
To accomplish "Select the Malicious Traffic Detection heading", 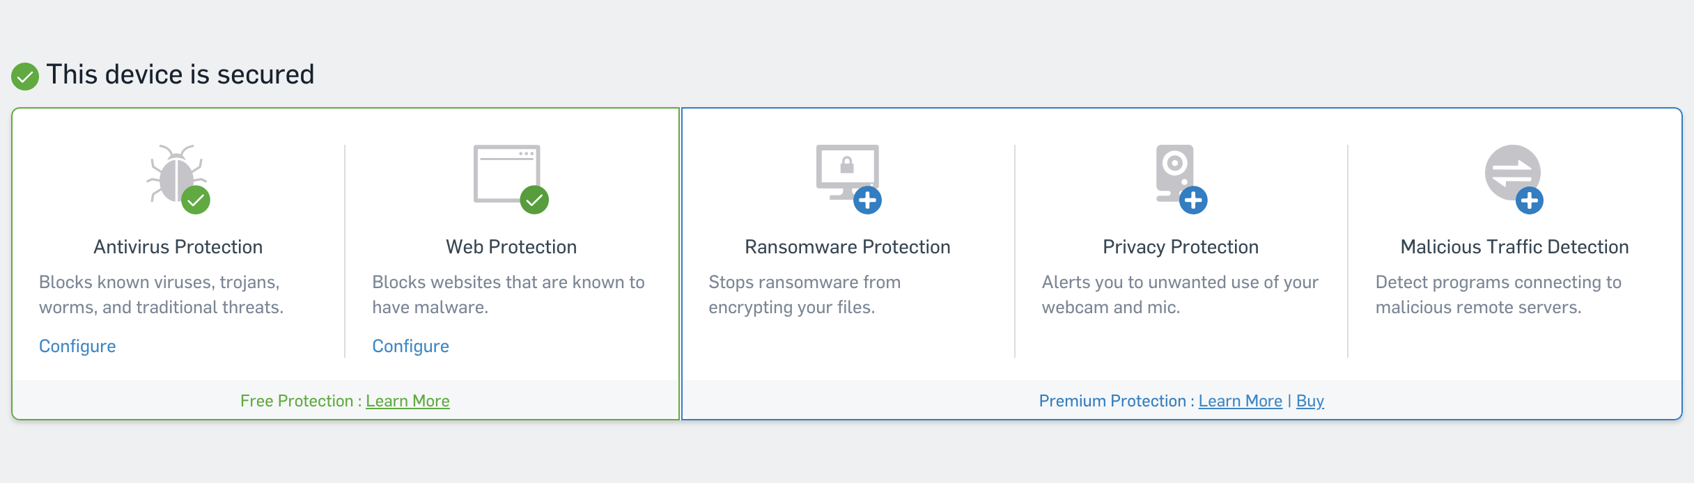I will click(x=1514, y=247).
